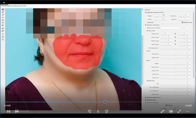
Task: Open the three-dots more options menu
Action: click(x=188, y=111)
